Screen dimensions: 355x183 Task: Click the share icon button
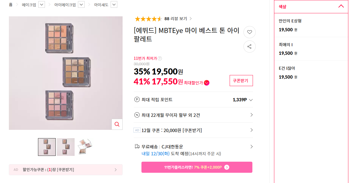pos(249,47)
